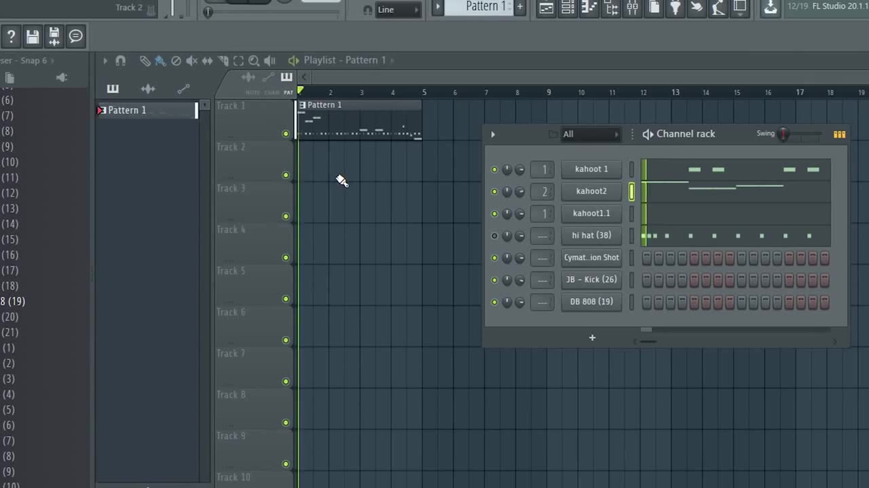Image resolution: width=869 pixels, height=488 pixels.
Task: Click the browser copy-files icon
Action: coord(10,78)
